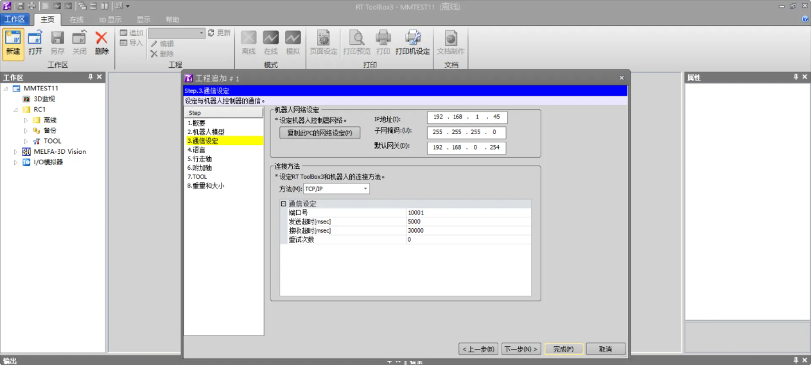Click the 打印机设定 printer settings icon
Image resolution: width=811 pixels, height=365 pixels.
pyautogui.click(x=412, y=42)
